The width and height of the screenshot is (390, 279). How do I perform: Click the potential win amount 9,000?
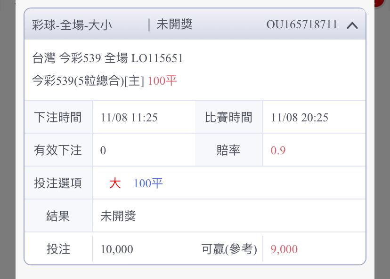coord(284,249)
